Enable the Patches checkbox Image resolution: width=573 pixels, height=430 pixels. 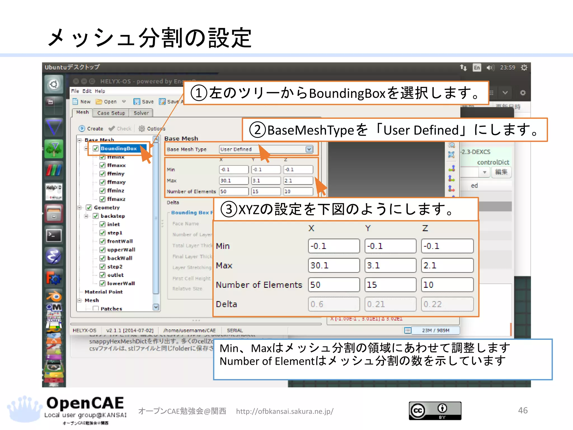pos(96,309)
